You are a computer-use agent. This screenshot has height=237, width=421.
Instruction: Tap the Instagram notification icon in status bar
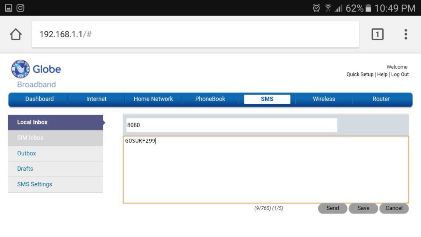(x=21, y=8)
